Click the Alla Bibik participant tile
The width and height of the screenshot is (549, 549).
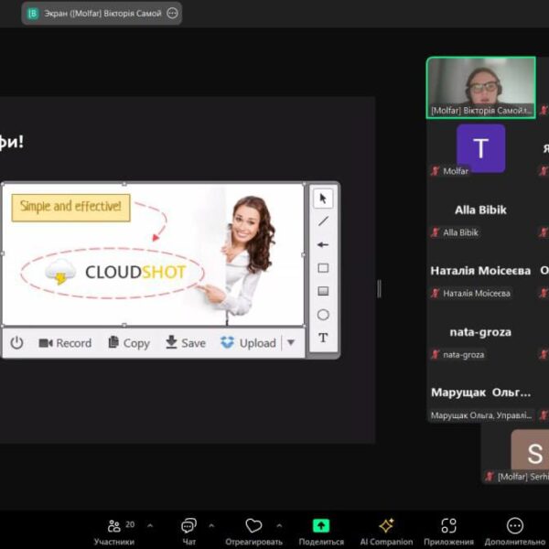480,210
